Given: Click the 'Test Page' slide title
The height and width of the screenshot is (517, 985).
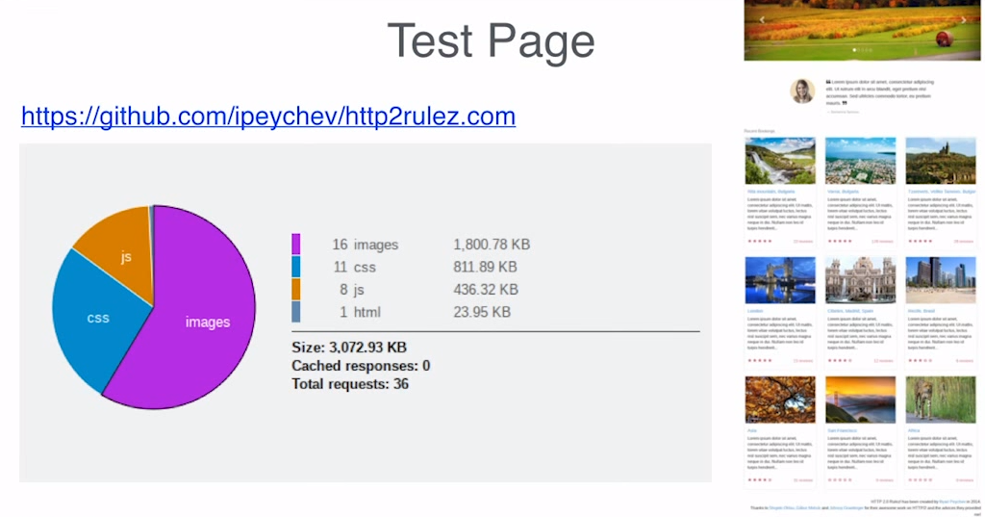Looking at the screenshot, I should click(491, 40).
